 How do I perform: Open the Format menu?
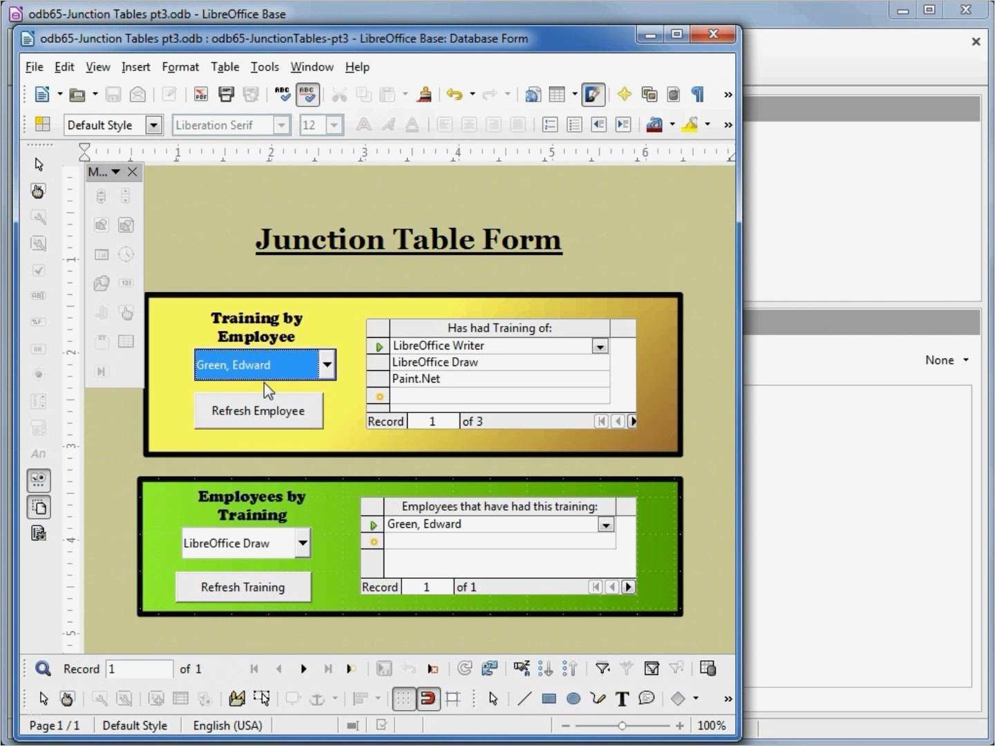(x=180, y=67)
